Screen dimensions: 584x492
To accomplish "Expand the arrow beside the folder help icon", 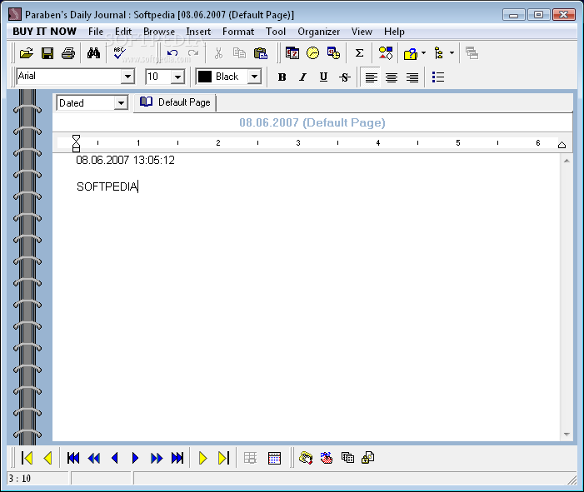I will [423, 53].
